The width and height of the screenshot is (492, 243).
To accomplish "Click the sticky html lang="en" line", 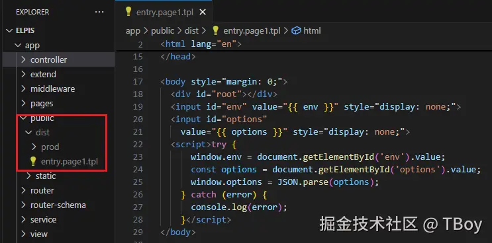I will [x=201, y=44].
